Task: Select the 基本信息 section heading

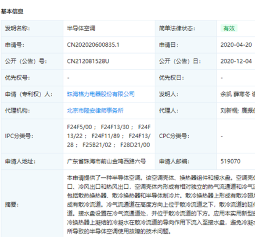Action: tap(12, 11)
